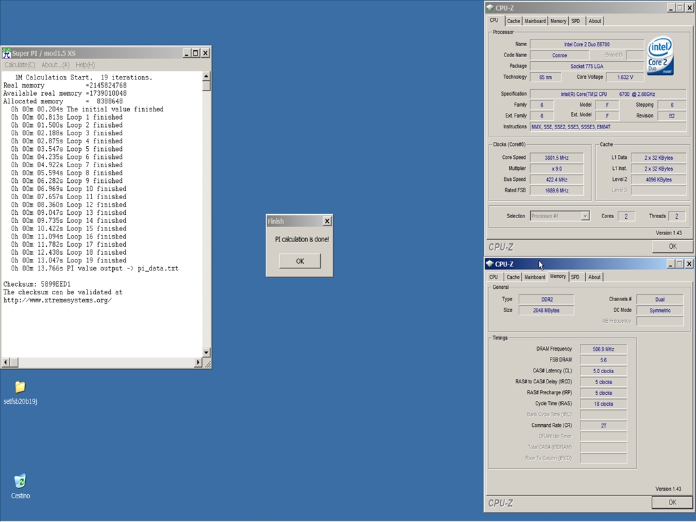
Task: Click the Cycle Time value '18 clocks'
Action: point(604,404)
